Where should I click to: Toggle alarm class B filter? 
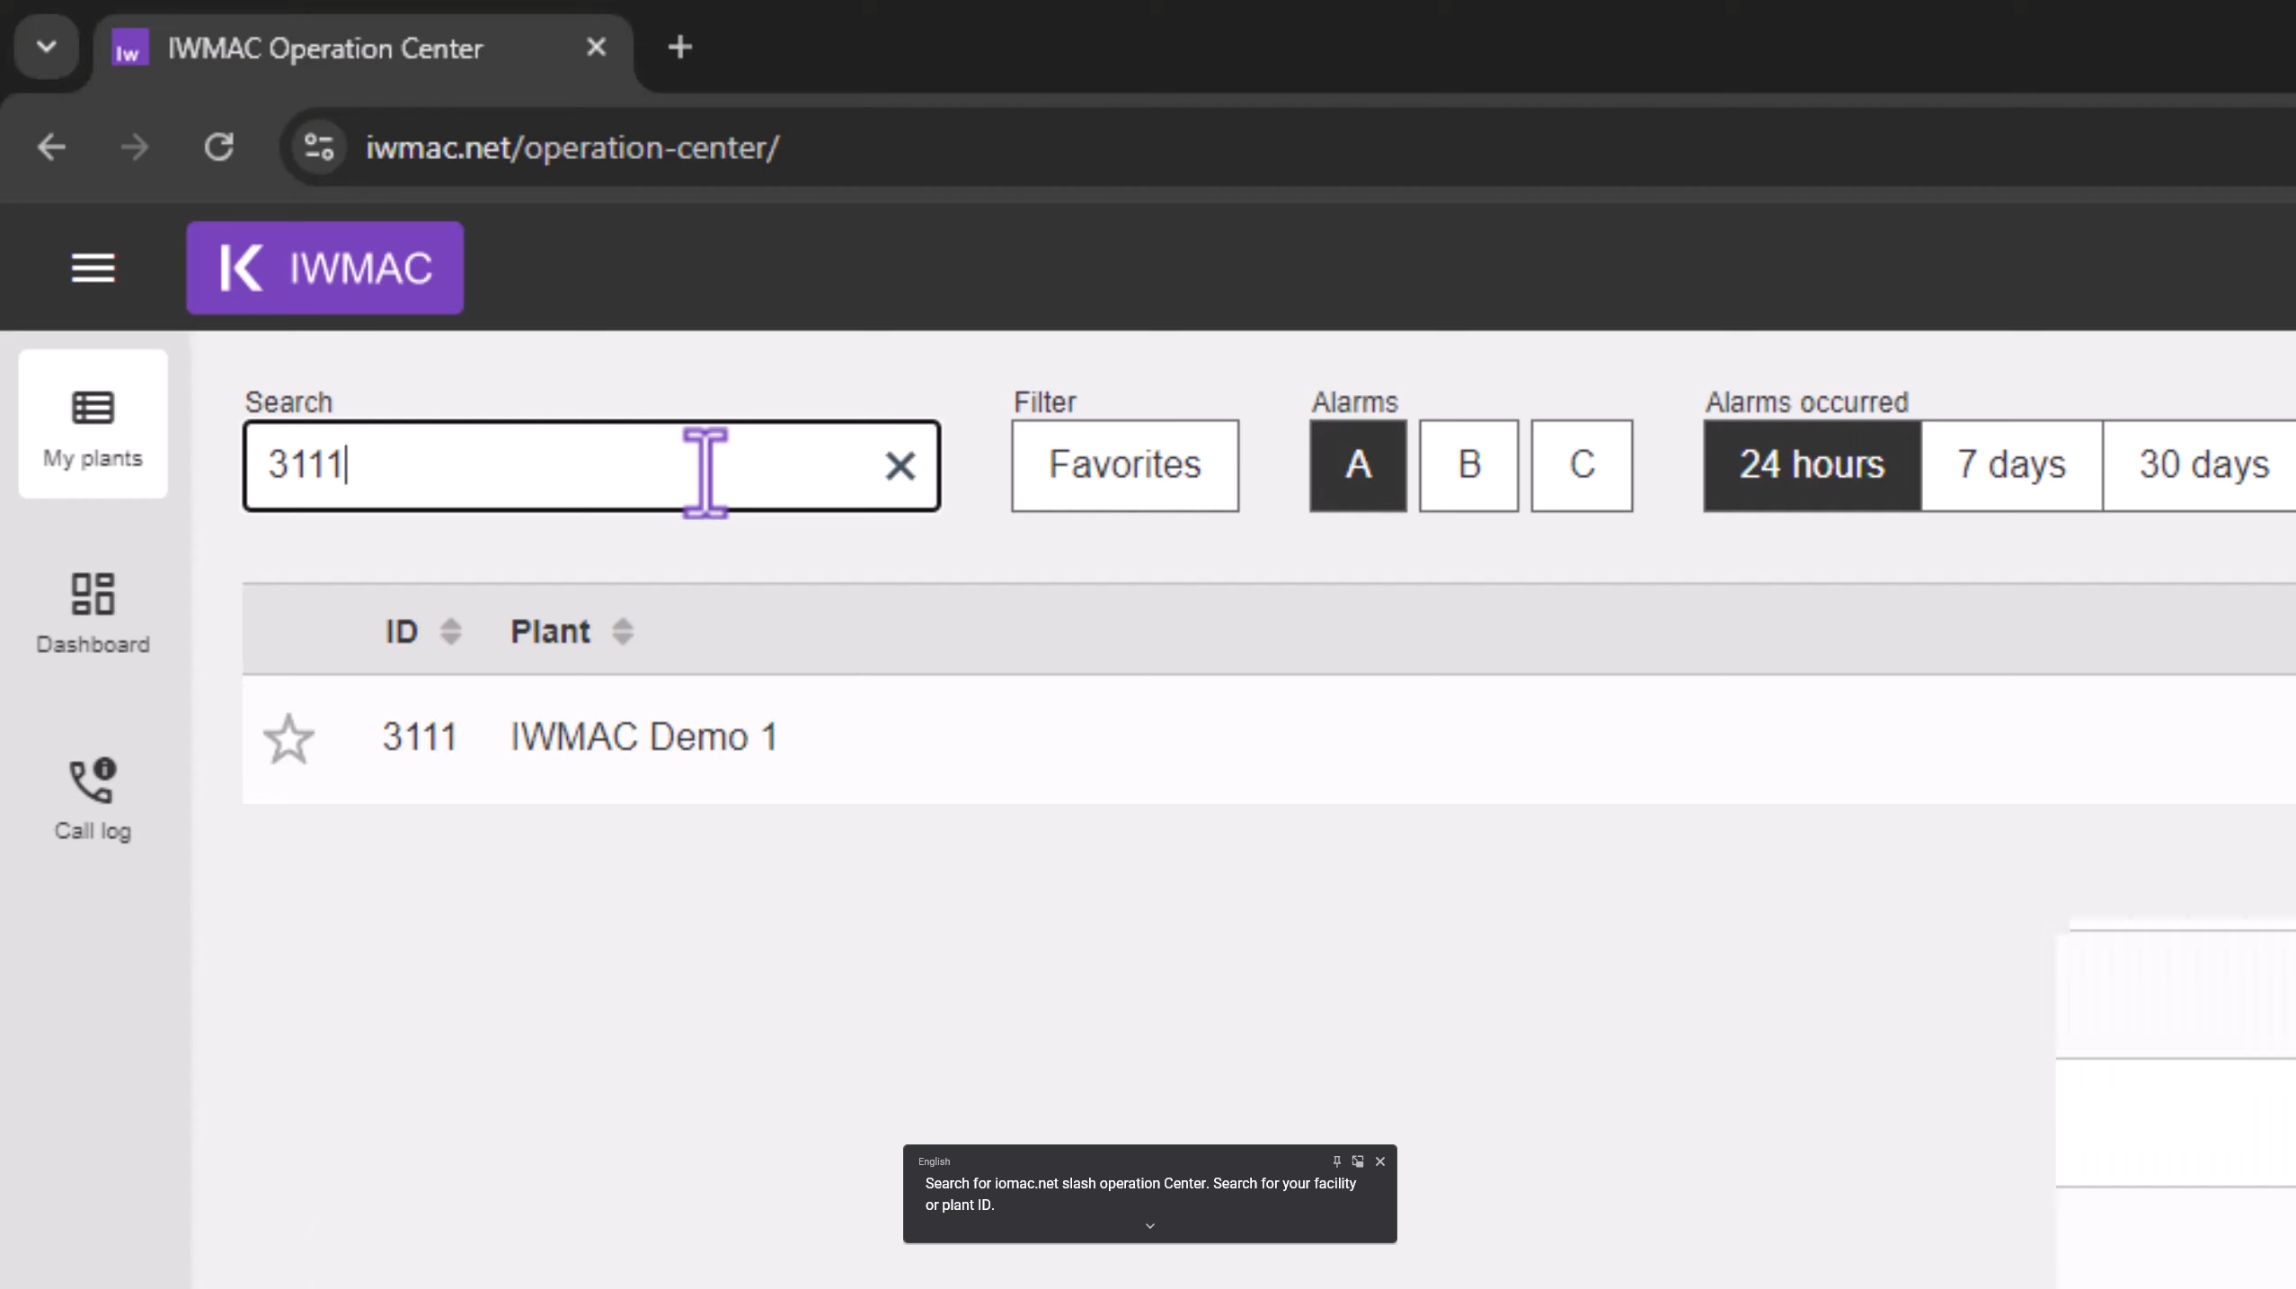[1469, 465]
